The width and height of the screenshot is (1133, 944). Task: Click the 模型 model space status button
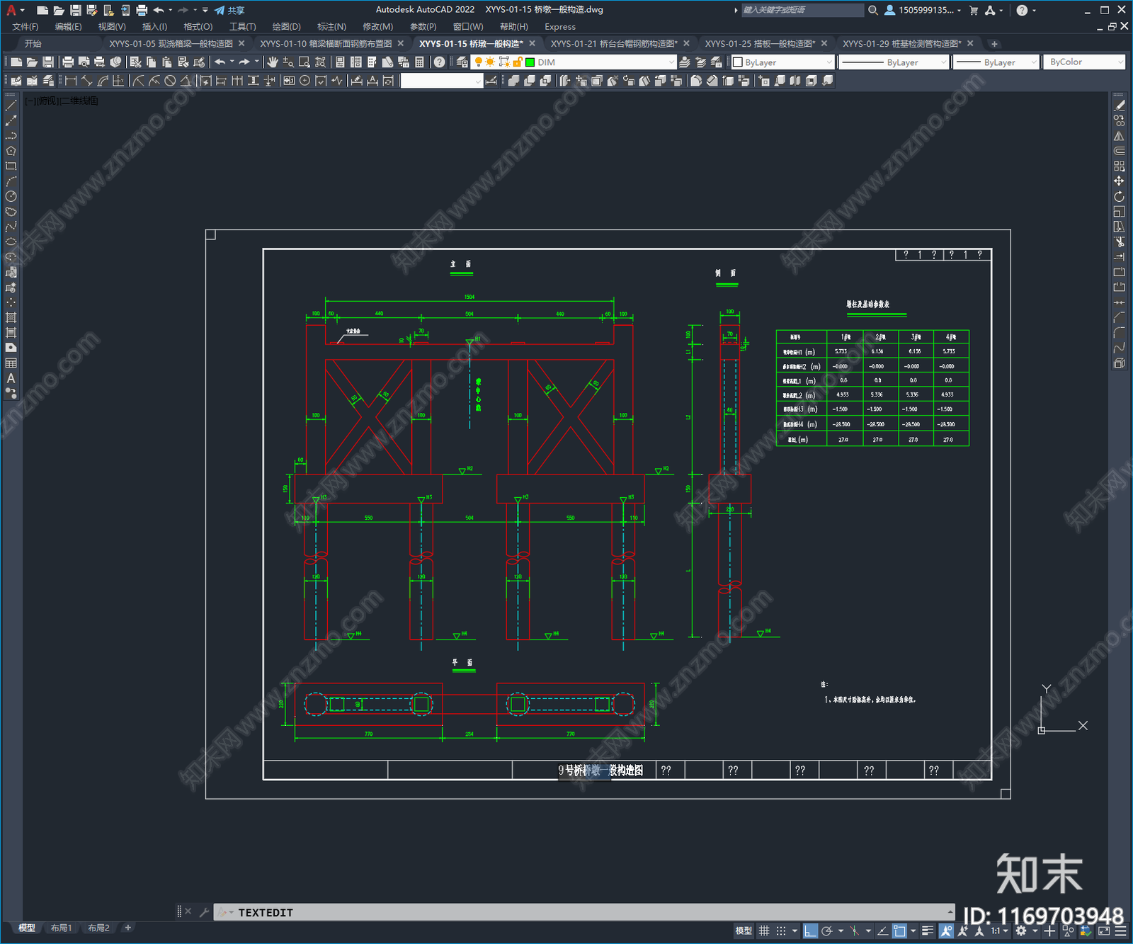[x=744, y=931]
